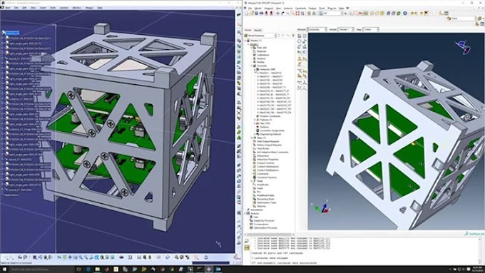The image size is (485, 273).
Task: Click the Print icon in Abaqus toolbar
Action: [x=261, y=14]
